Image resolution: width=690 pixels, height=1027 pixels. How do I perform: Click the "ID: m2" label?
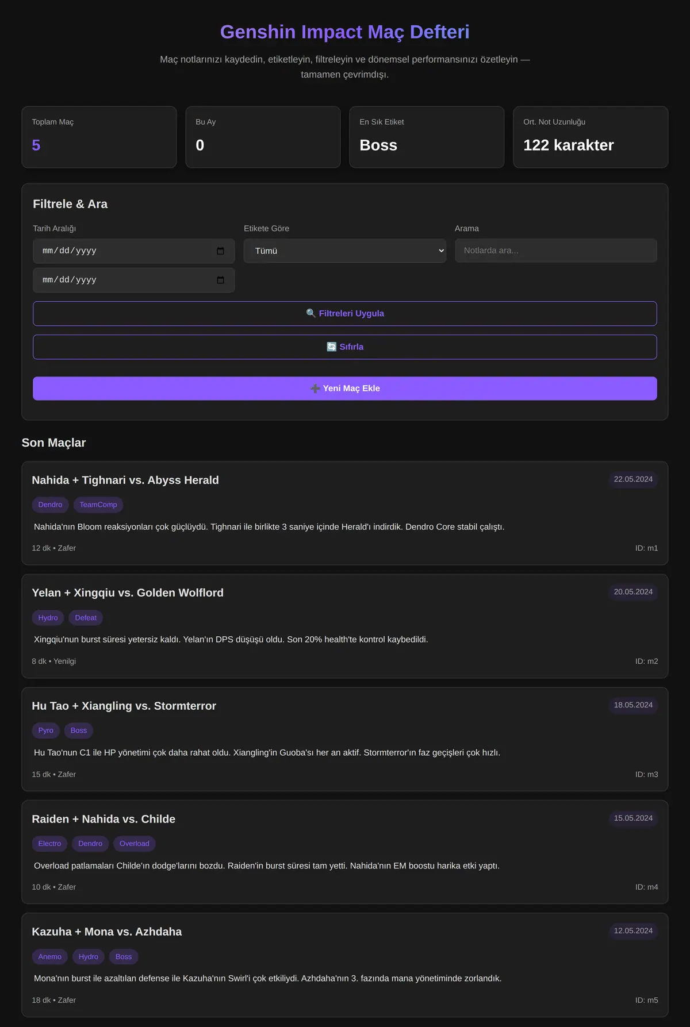(646, 661)
